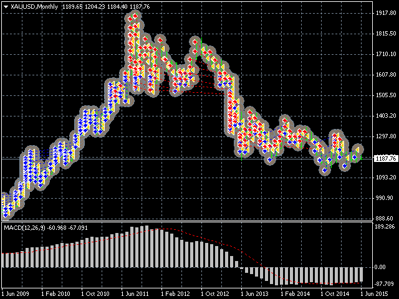This screenshot has width=399, height=299.
Task: Click the 189.286 MACD scale value
Action: tap(385, 227)
